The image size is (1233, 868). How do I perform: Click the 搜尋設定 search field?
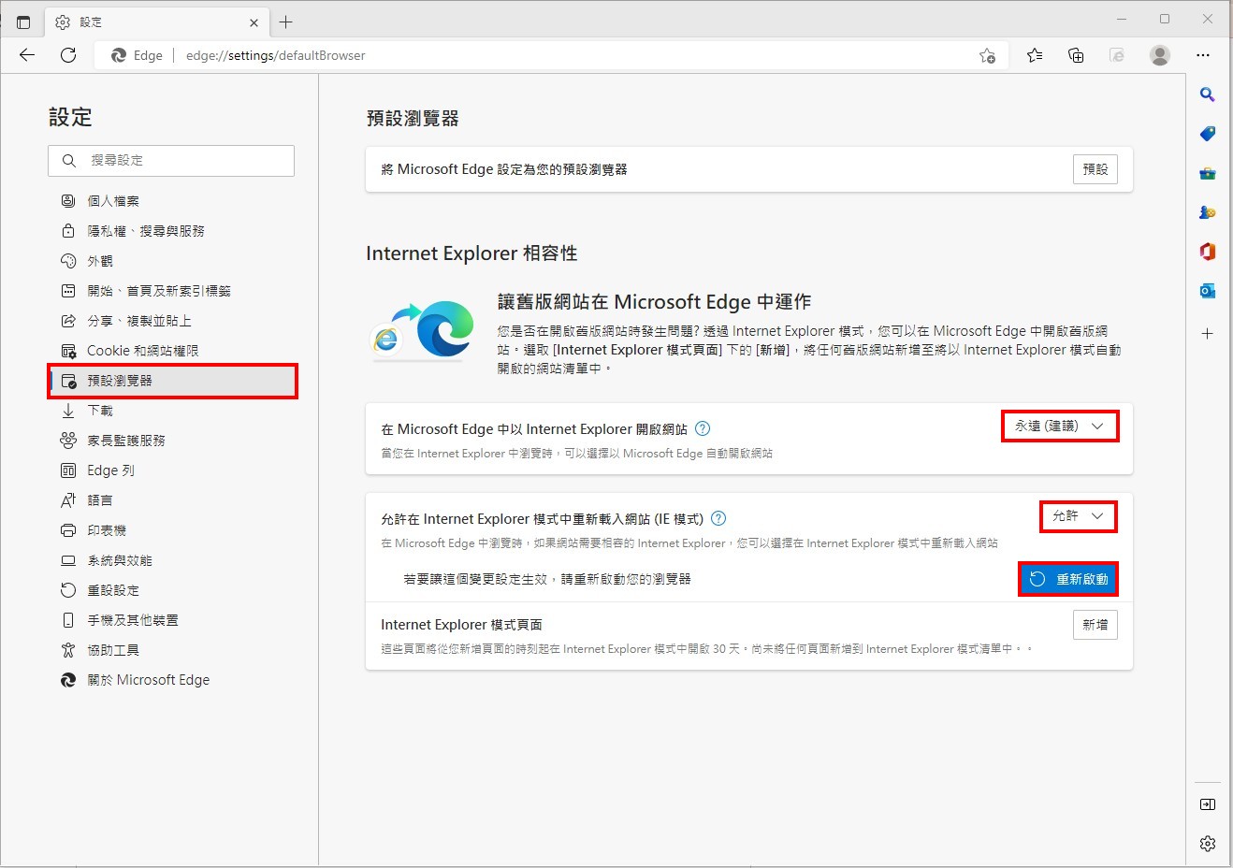[x=171, y=161]
